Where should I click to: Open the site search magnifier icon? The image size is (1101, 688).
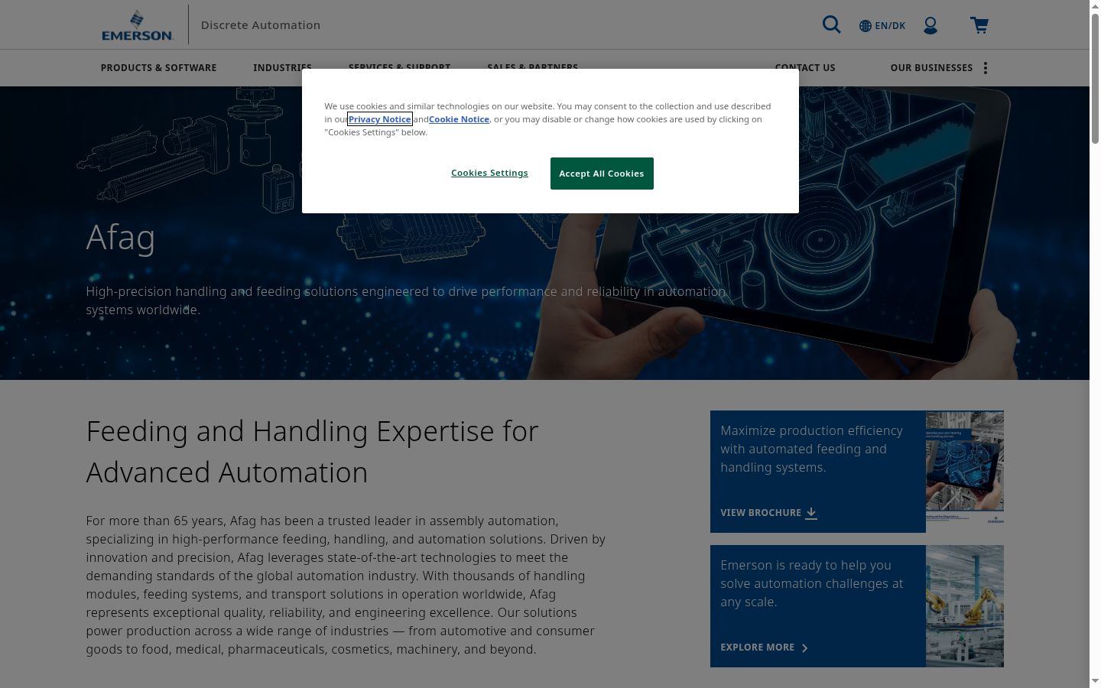(x=831, y=25)
